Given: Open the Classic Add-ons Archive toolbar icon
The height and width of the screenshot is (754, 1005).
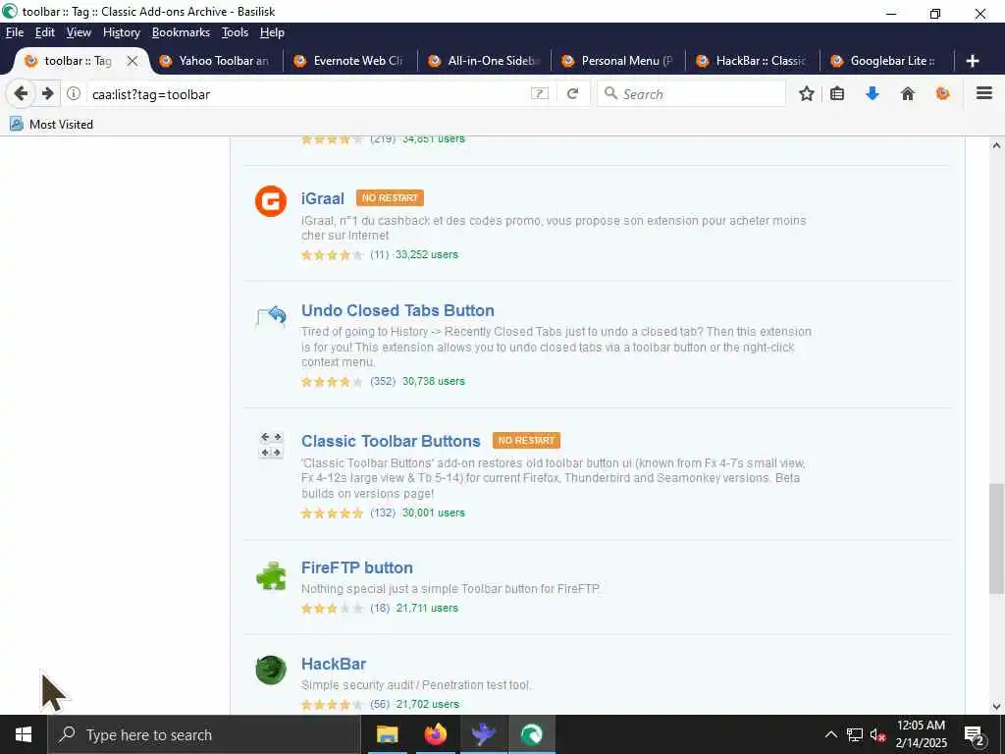Looking at the screenshot, I should 943,94.
